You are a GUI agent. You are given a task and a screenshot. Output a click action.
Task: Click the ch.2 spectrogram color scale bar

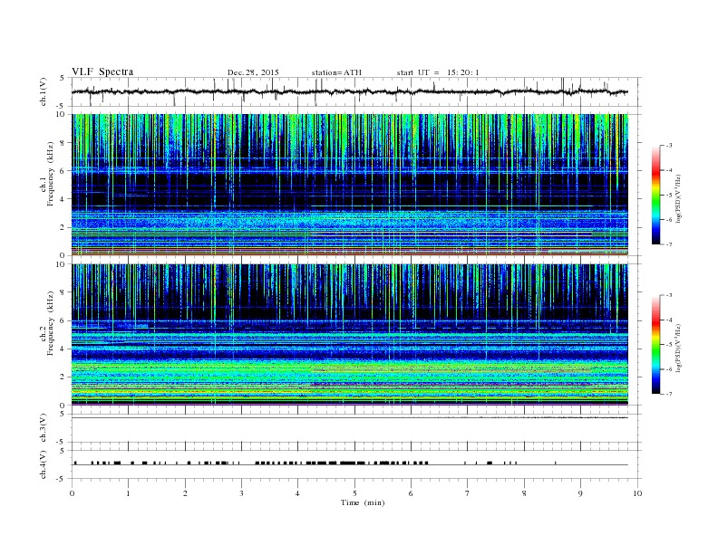(x=656, y=344)
